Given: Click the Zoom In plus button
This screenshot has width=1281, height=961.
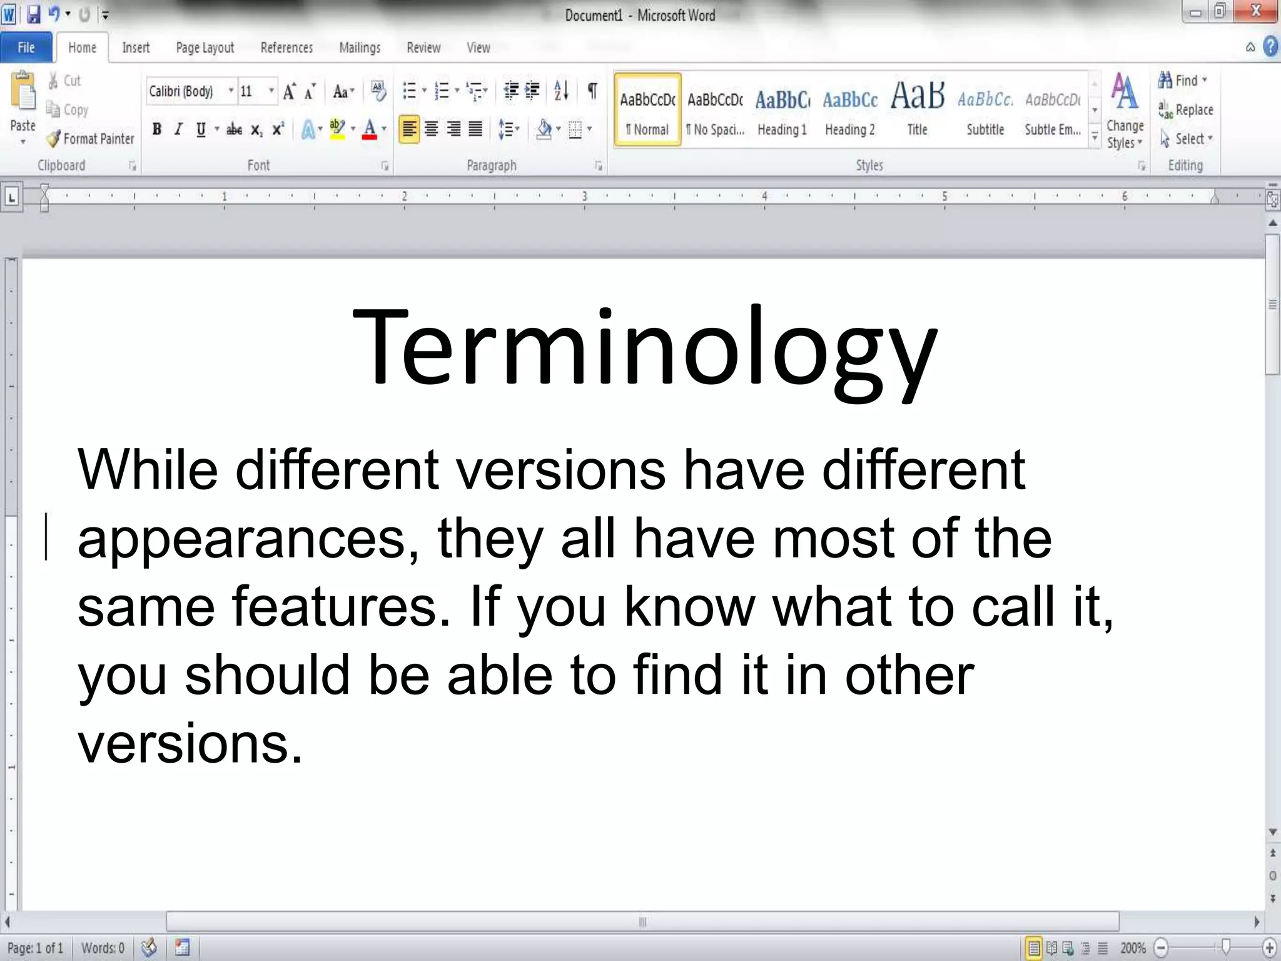Looking at the screenshot, I should [x=1270, y=948].
